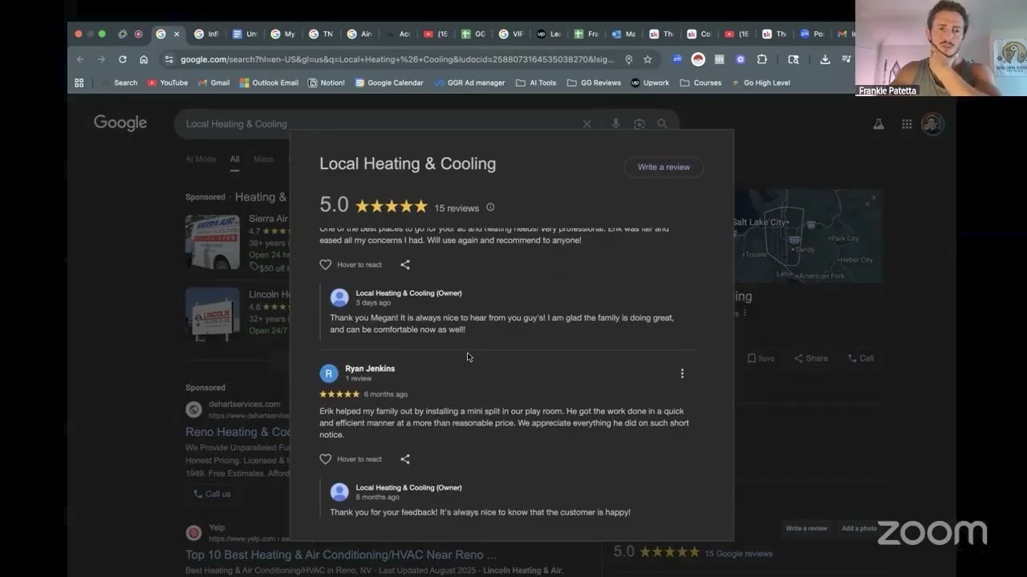Open the Zoom extension icon in toolbar
This screenshot has width=1027, height=577.
click(677, 59)
